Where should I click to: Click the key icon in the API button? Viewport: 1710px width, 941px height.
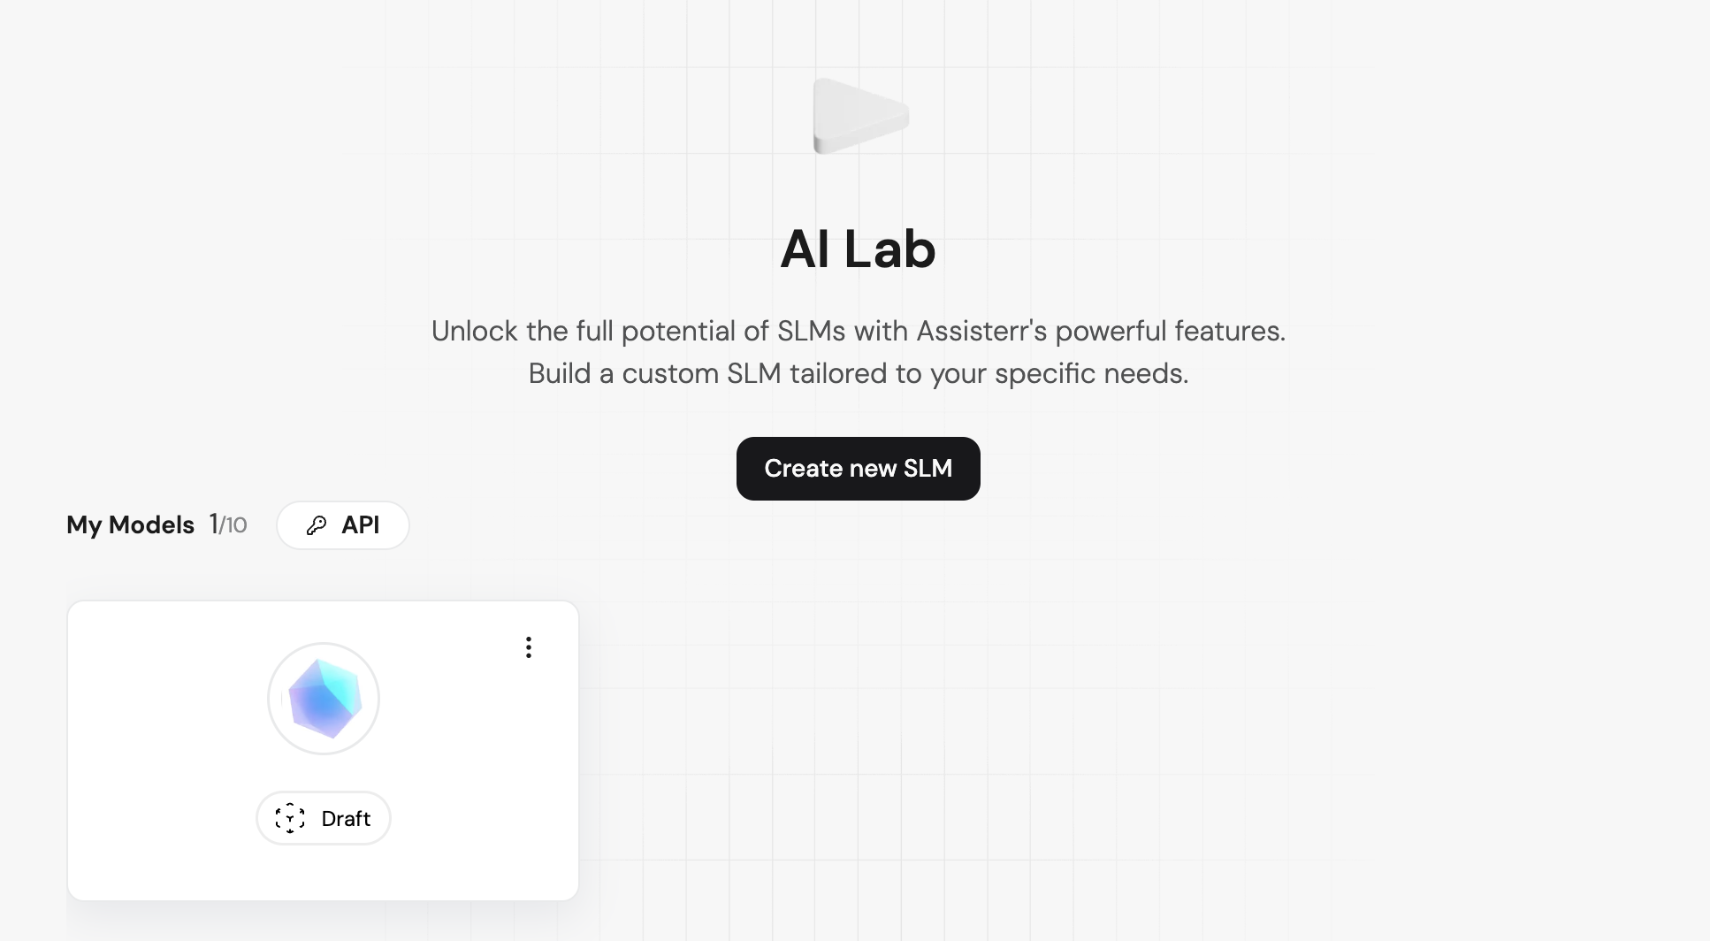(x=317, y=525)
